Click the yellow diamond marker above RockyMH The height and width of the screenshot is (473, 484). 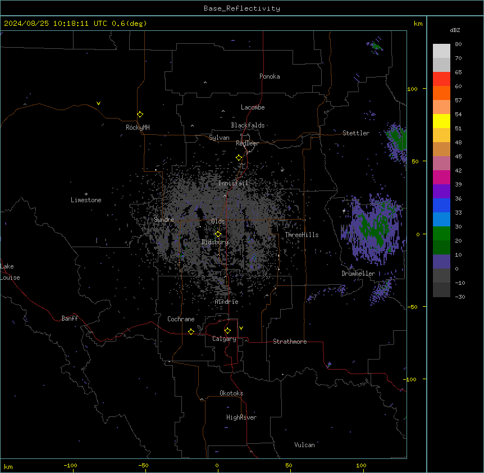click(x=140, y=115)
